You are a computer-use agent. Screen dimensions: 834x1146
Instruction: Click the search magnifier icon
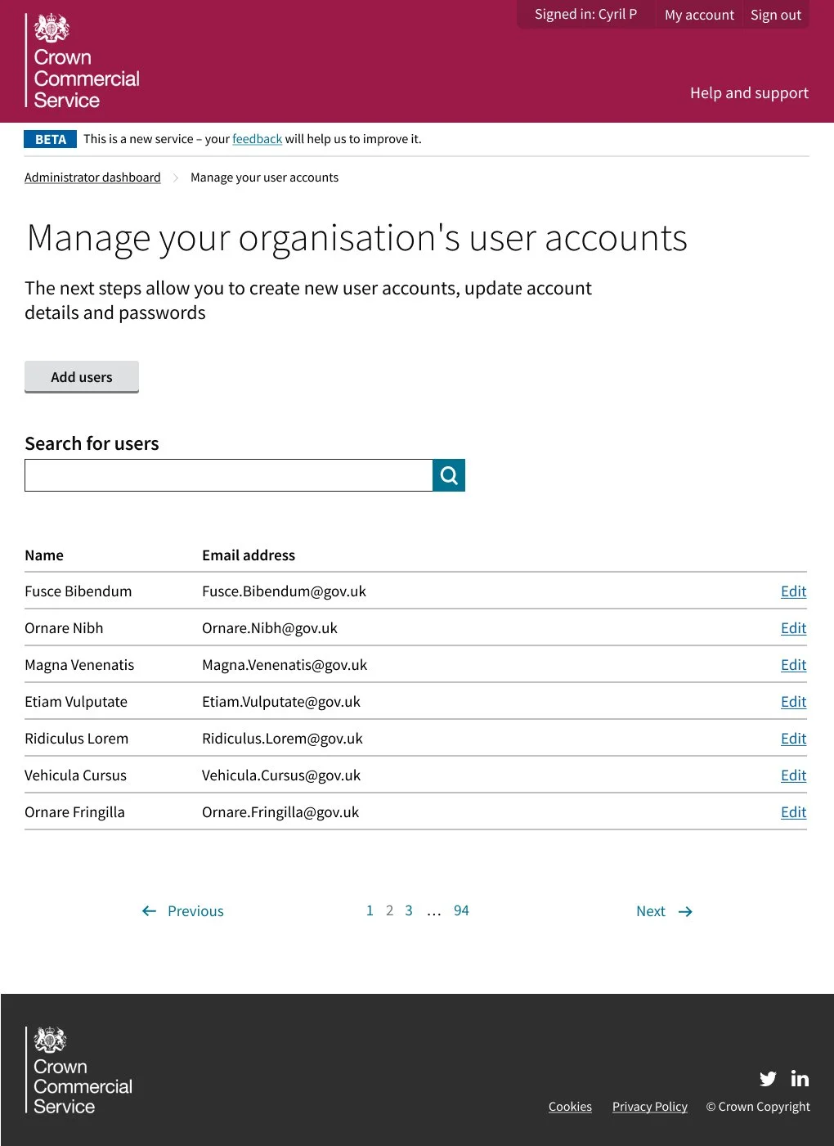[448, 474]
